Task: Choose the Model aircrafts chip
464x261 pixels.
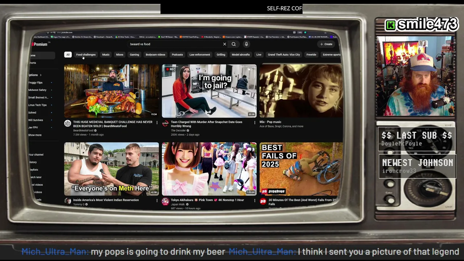Action: pyautogui.click(x=241, y=55)
